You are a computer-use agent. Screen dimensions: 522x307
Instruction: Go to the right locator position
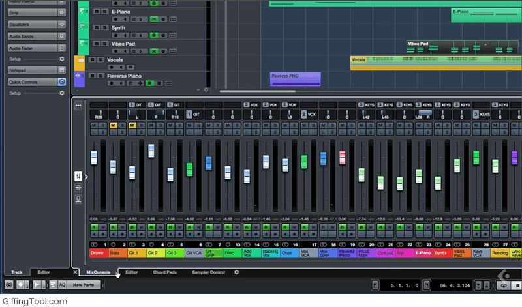(427, 285)
